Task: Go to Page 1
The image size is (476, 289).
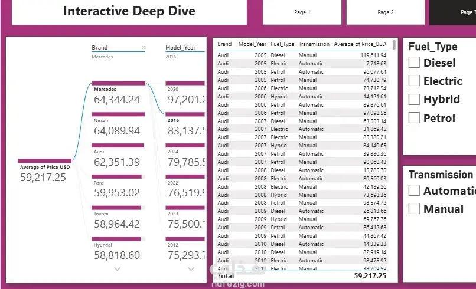Action: (x=302, y=12)
